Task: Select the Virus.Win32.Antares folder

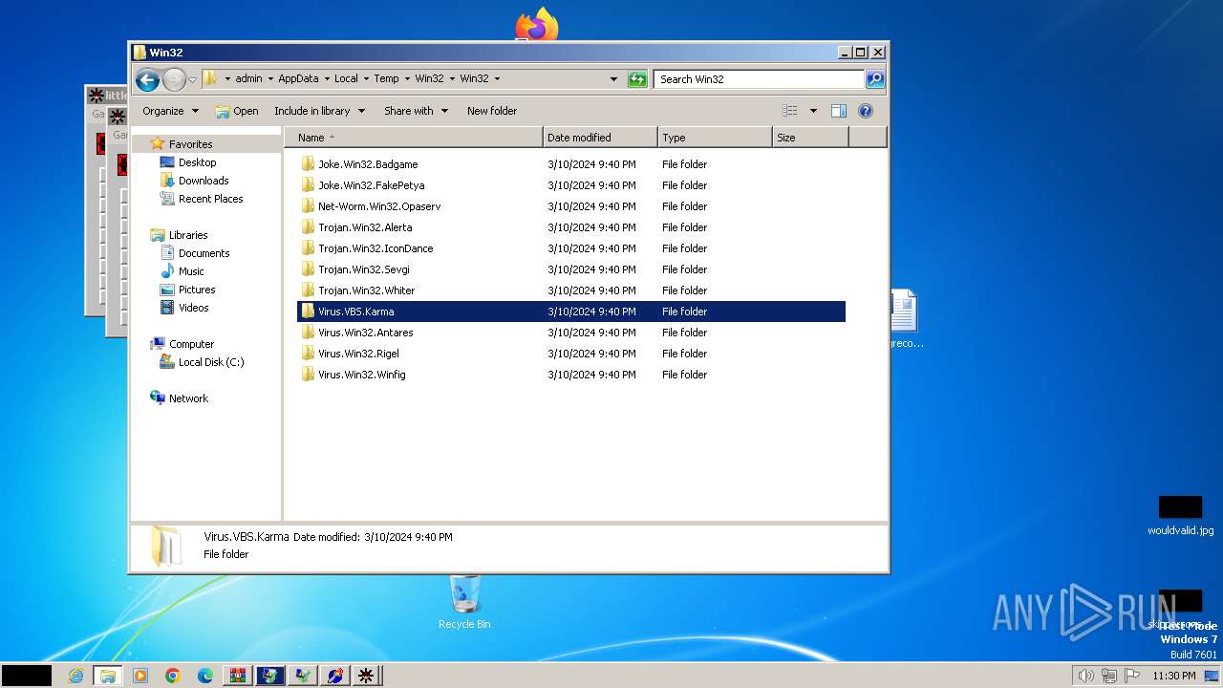Action: (570, 333)
